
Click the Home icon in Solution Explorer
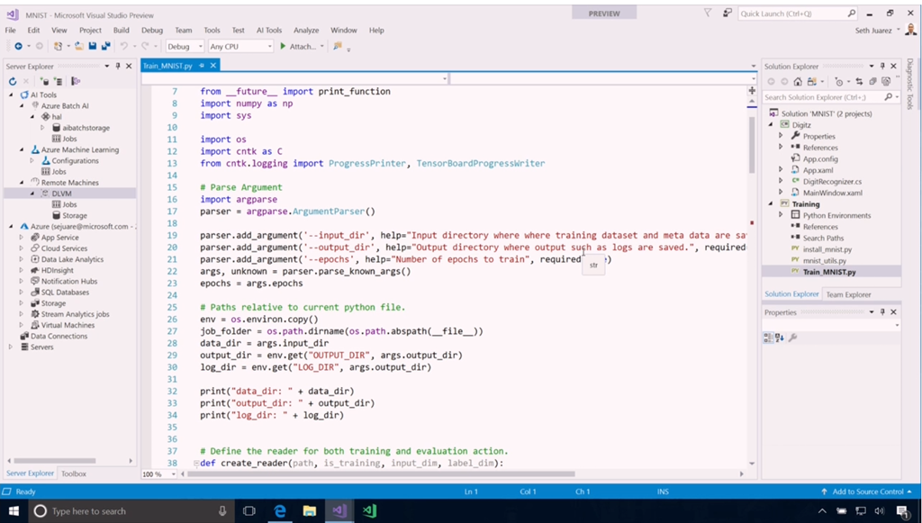click(798, 81)
